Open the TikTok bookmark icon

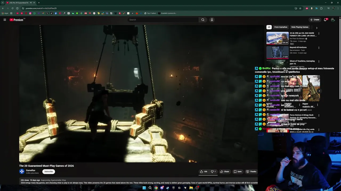(x=51, y=13)
